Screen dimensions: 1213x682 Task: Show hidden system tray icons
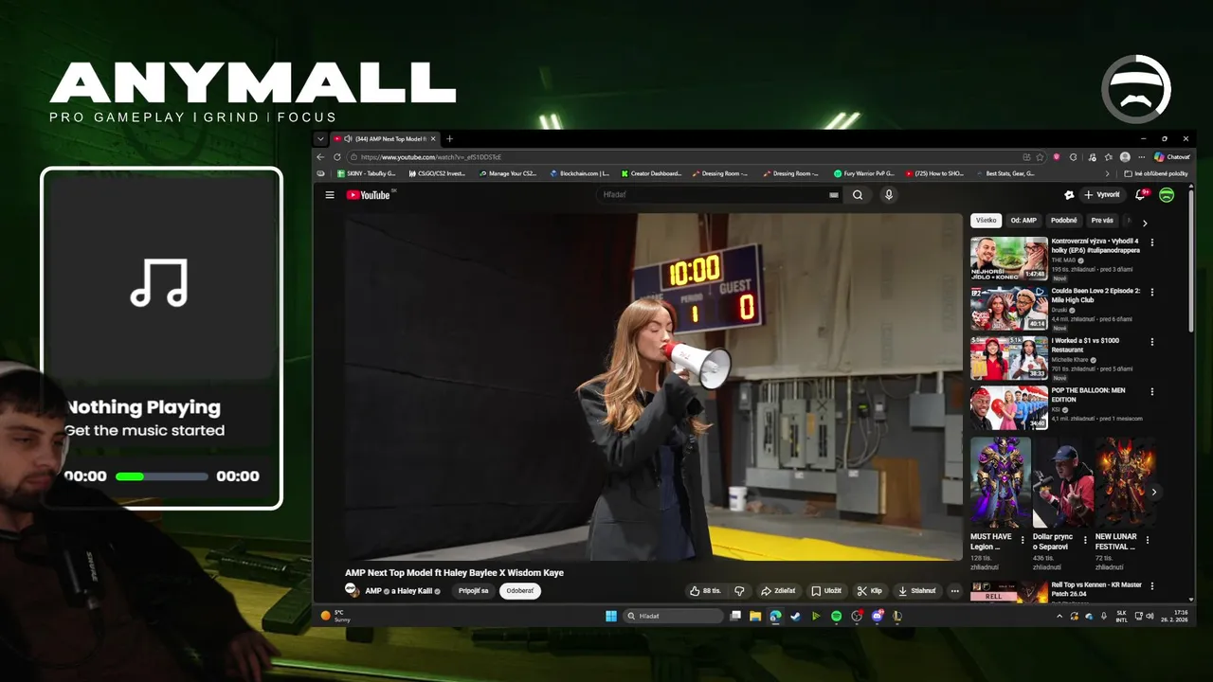1059,616
